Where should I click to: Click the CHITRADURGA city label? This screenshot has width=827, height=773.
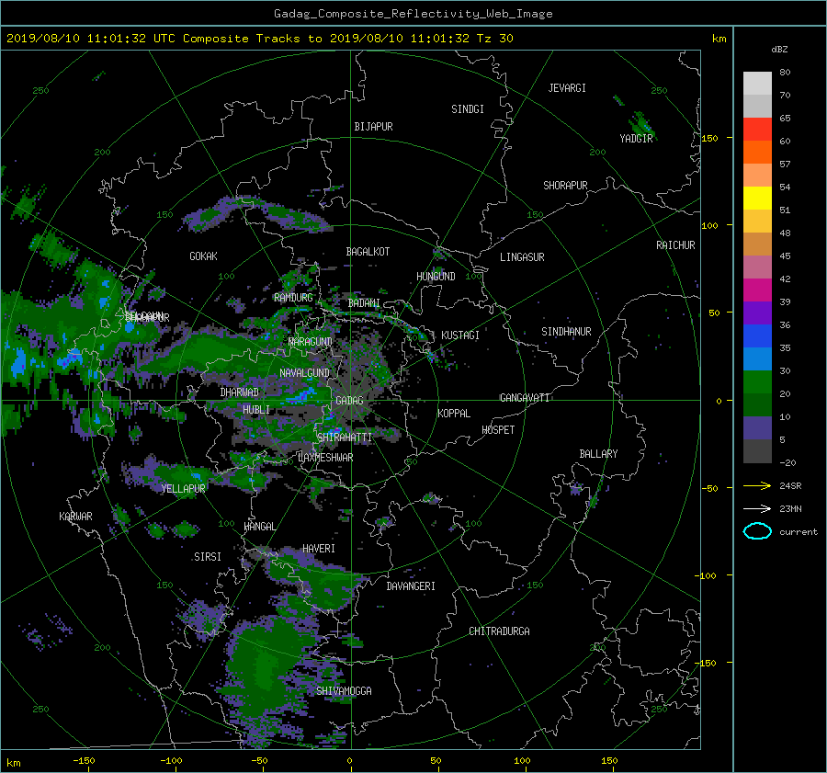coord(499,631)
